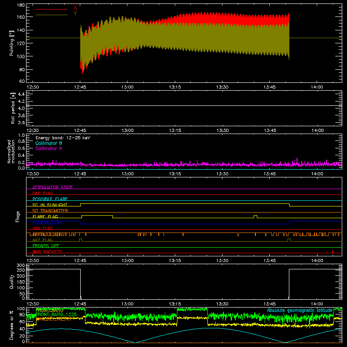Click the 1.0 tick on the modulation axis
This screenshot has height=347, width=347.
click(21, 135)
